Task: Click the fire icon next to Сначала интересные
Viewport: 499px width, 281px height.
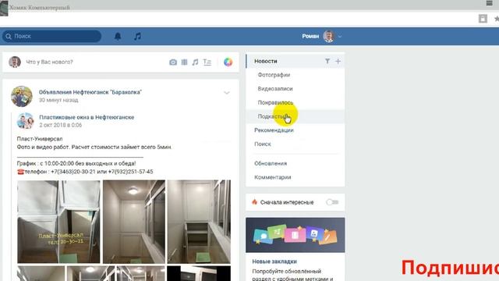Action: click(255, 201)
